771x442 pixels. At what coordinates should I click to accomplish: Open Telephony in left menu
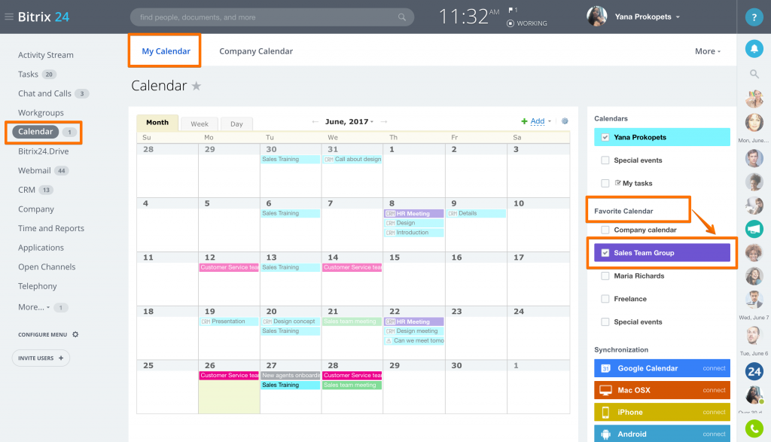[x=38, y=286]
